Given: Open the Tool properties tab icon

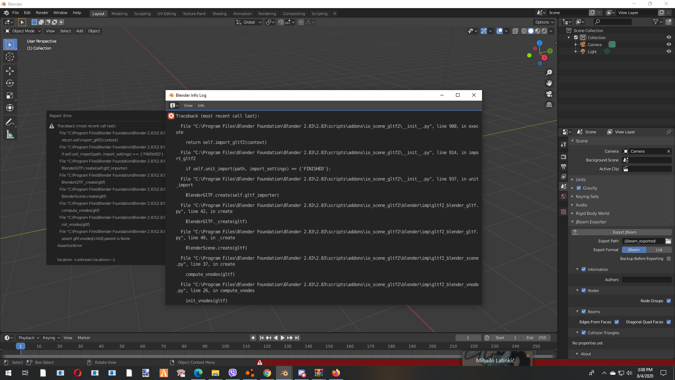Looking at the screenshot, I should click(564, 144).
